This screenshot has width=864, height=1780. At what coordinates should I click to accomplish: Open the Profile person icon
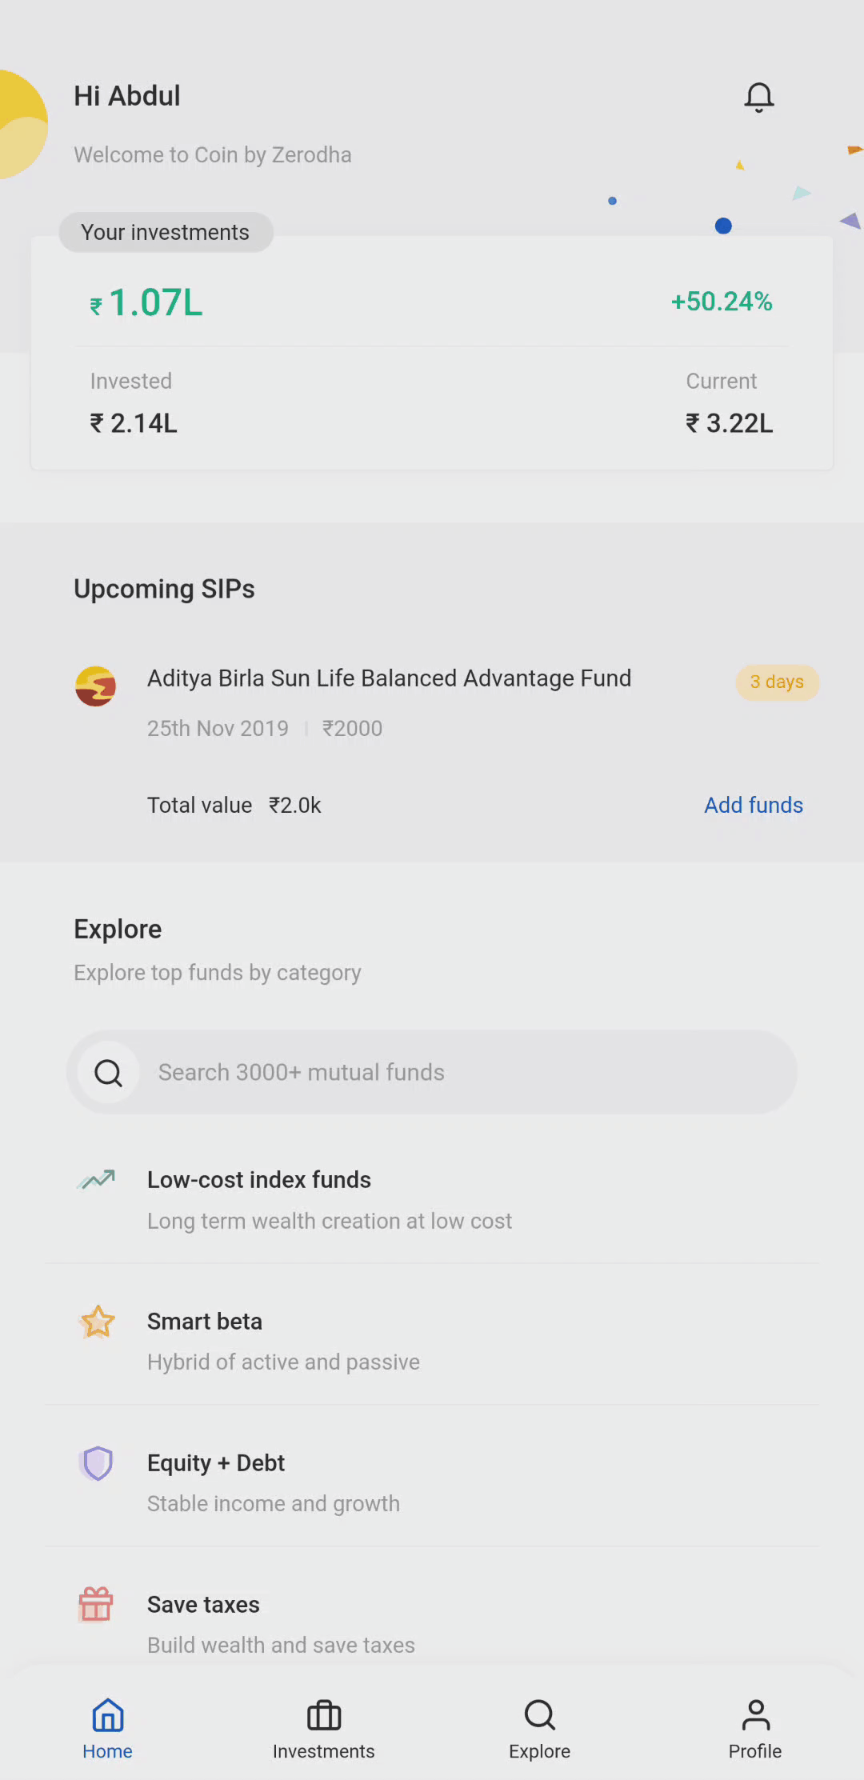[x=755, y=1714]
